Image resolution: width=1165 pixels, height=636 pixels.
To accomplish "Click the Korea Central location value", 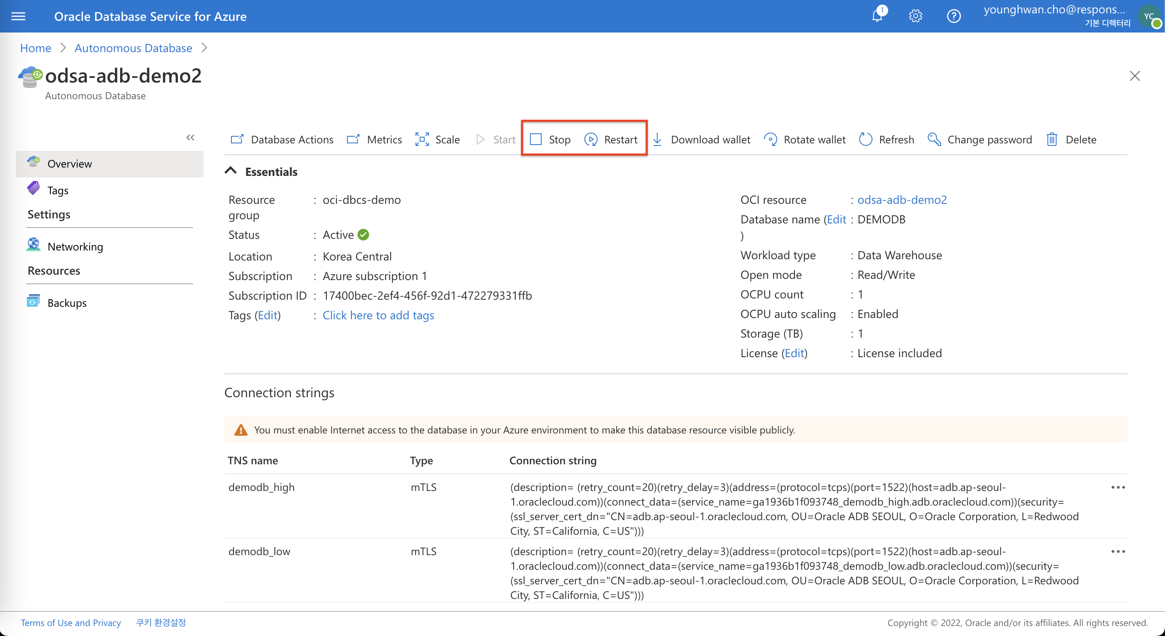I will 357,256.
